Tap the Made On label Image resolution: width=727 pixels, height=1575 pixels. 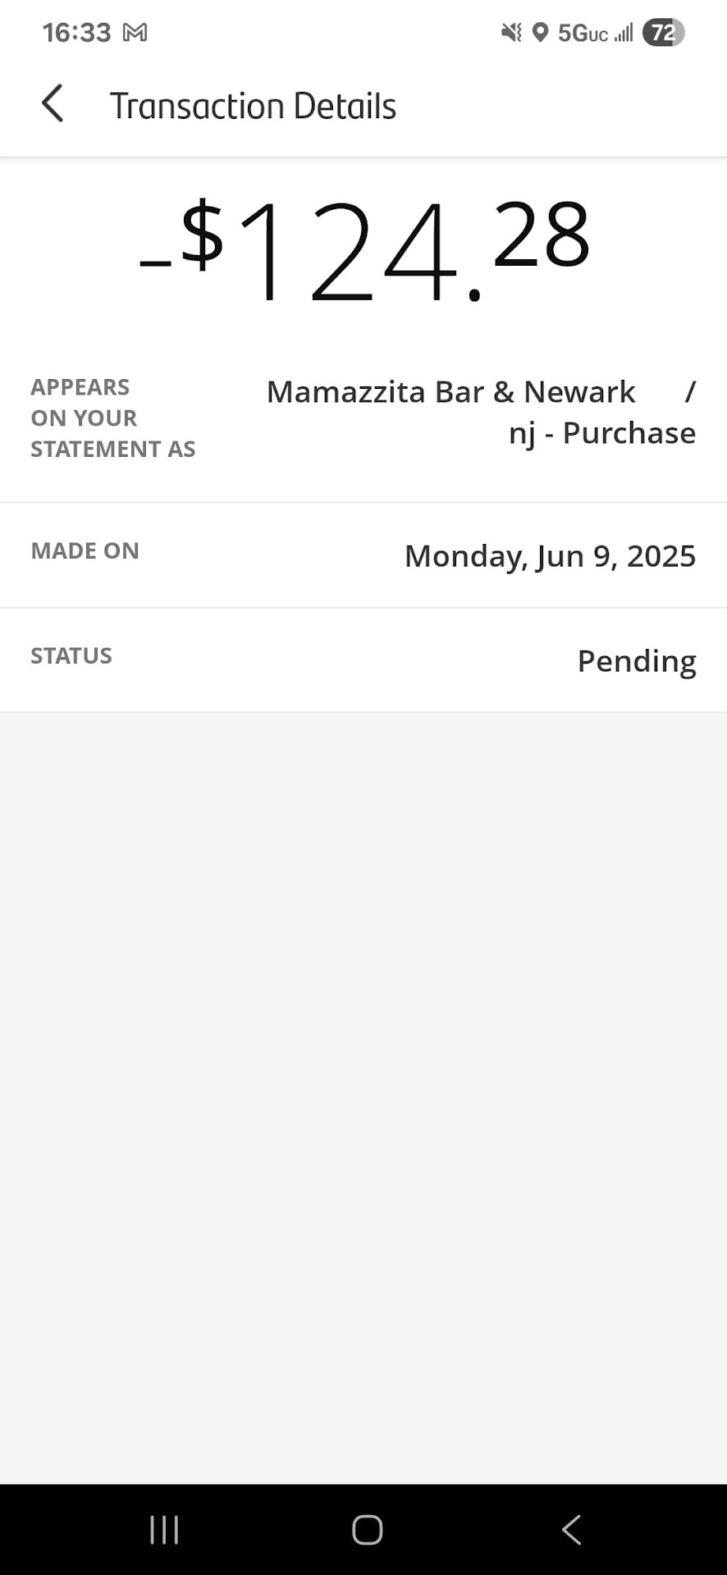tap(85, 550)
